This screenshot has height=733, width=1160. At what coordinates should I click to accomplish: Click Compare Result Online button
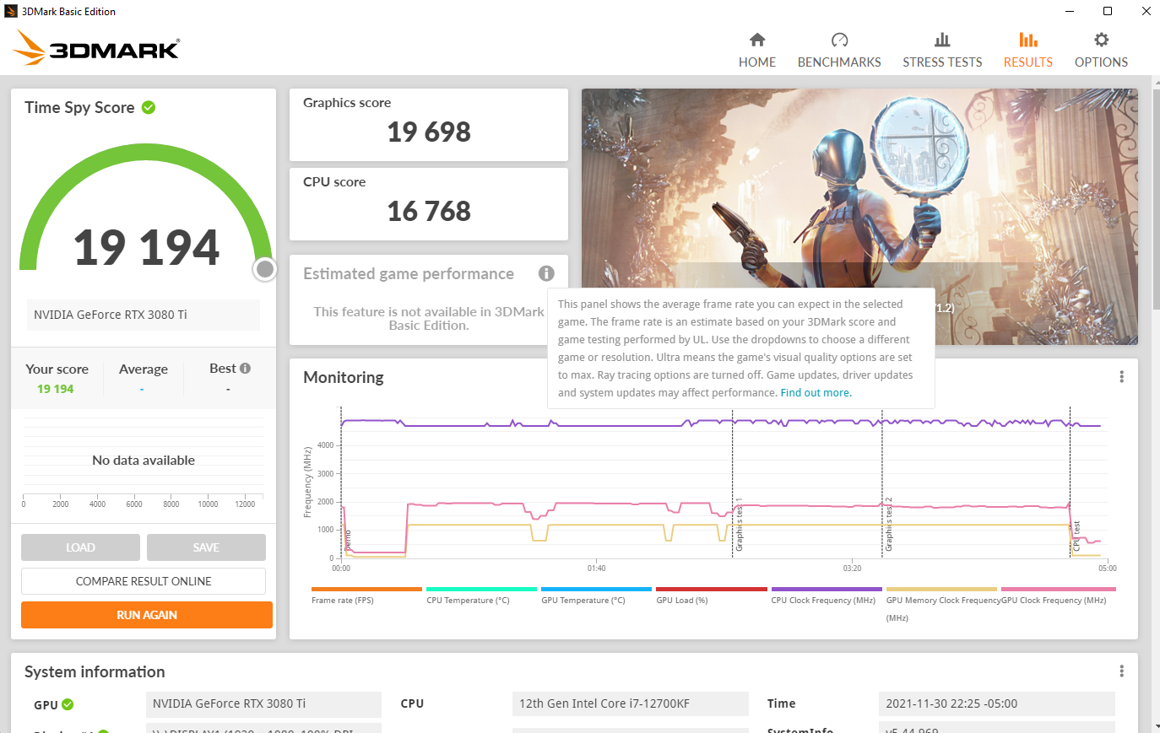[144, 581]
